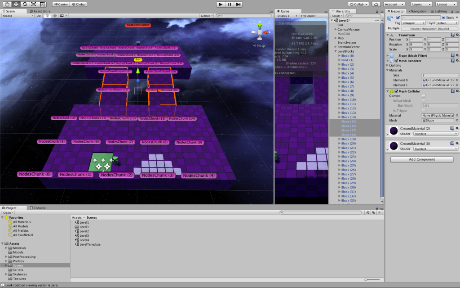Toggle the Mesh Renderer enabled checkbox

point(396,61)
